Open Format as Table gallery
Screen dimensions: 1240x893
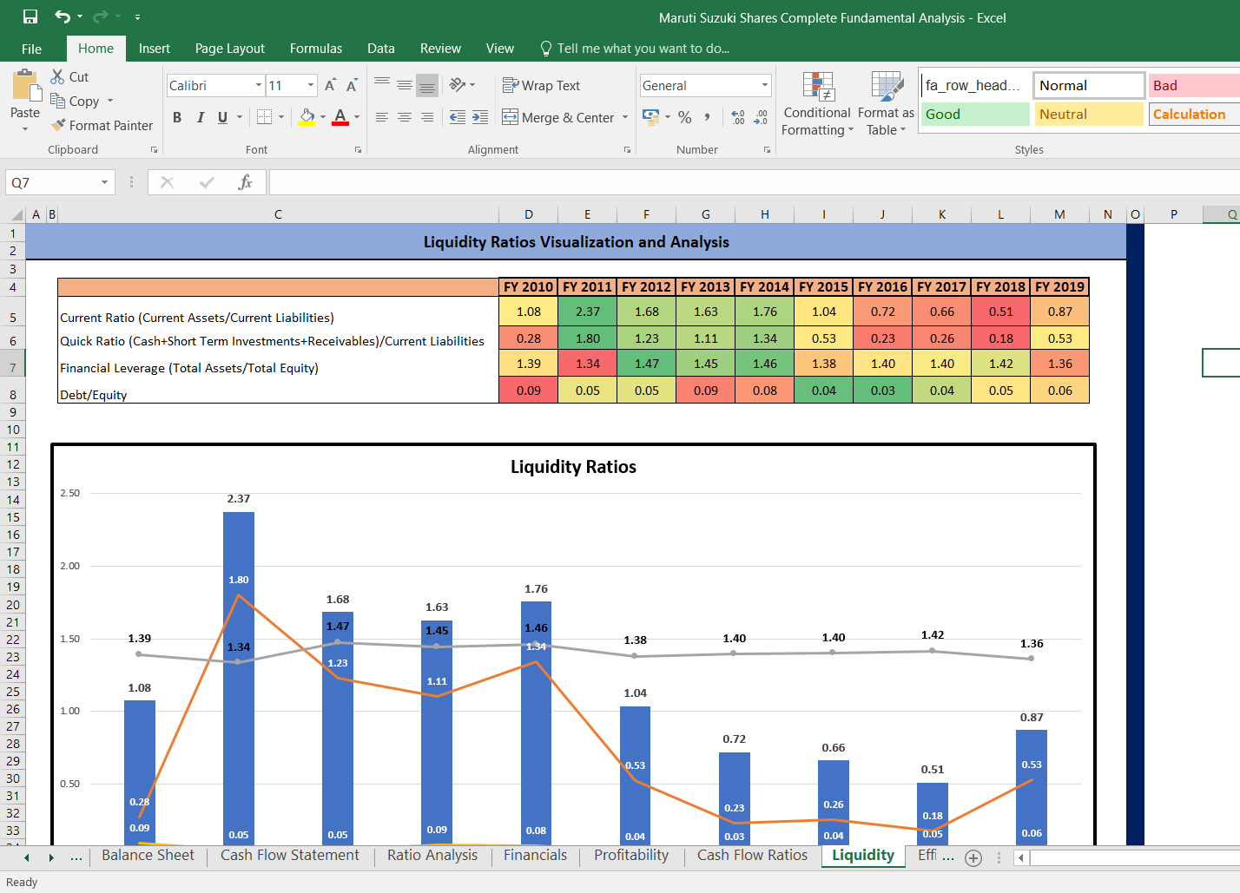click(x=886, y=103)
